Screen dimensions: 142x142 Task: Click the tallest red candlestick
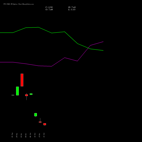point(22,80)
